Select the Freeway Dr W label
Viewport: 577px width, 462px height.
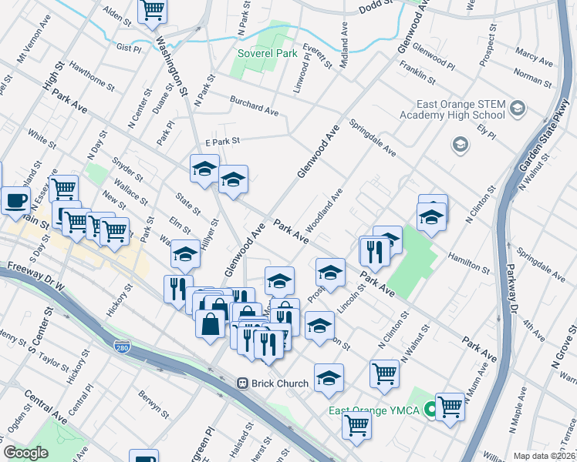coord(35,277)
